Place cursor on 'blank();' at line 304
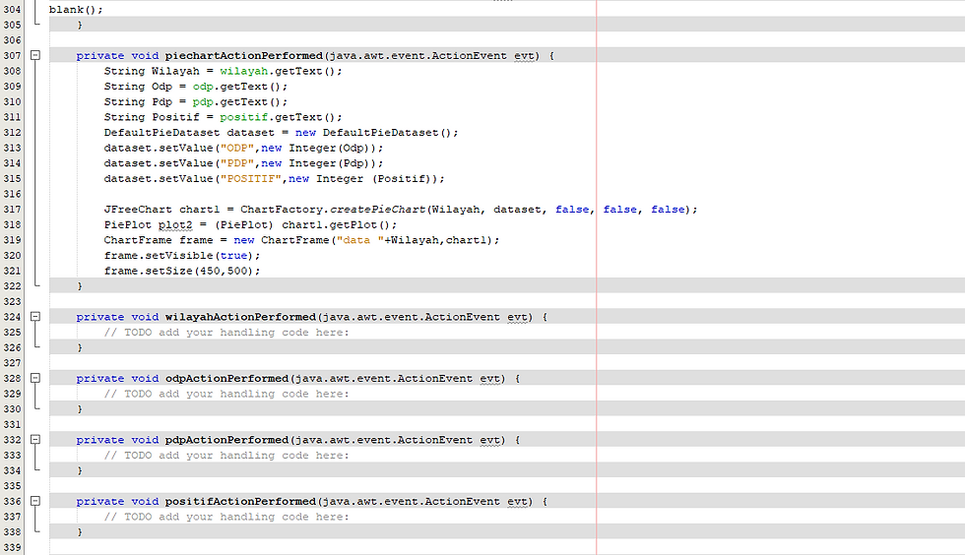 click(76, 9)
